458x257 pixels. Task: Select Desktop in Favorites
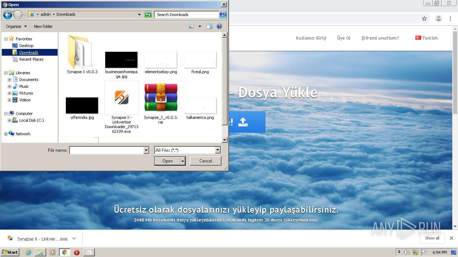(x=26, y=46)
